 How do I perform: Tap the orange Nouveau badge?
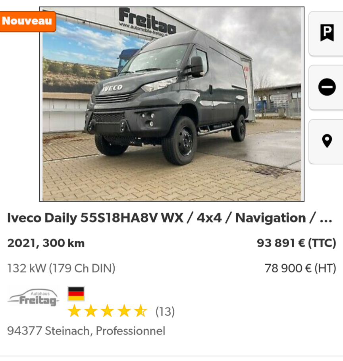pos(28,21)
